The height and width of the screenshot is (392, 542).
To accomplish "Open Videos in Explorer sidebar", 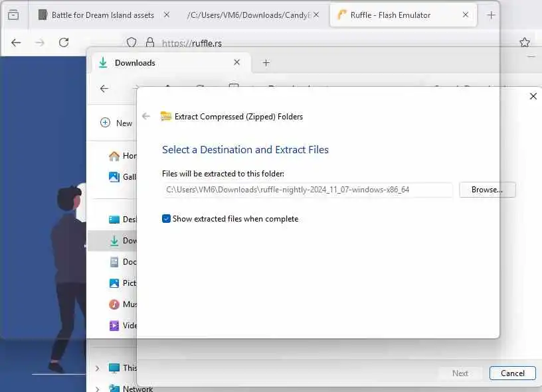I will pyautogui.click(x=122, y=326).
